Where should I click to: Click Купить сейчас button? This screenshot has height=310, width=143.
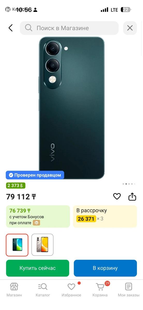pos(38,268)
